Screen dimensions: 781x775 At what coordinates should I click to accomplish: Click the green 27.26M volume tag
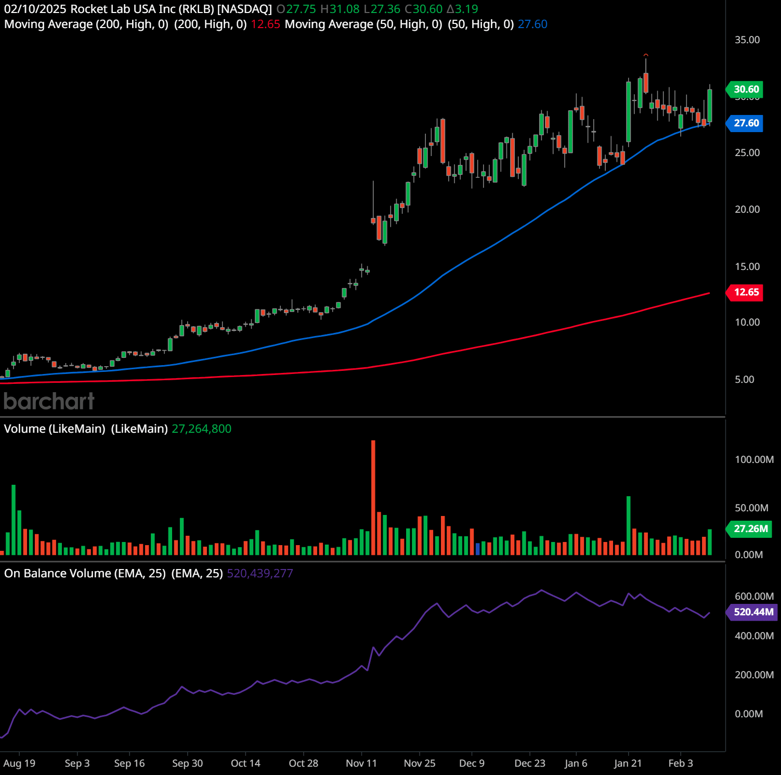click(749, 528)
